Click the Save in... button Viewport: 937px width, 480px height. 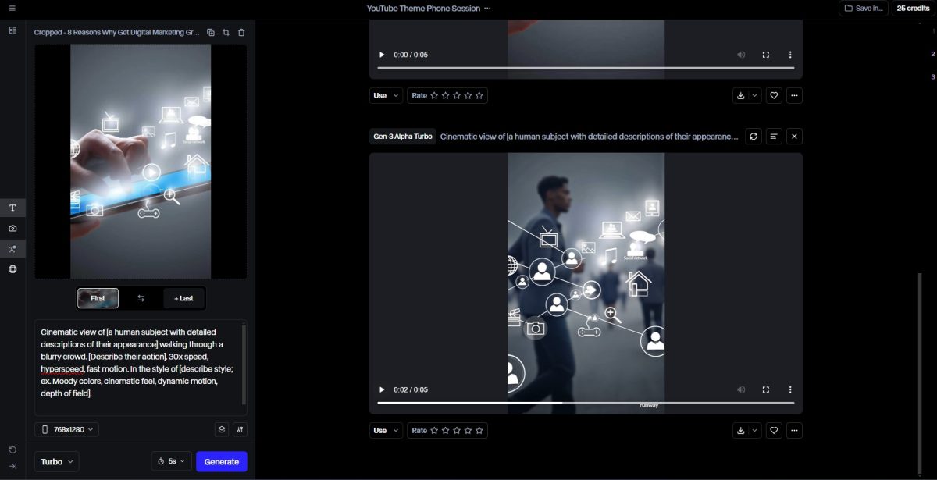[x=863, y=8]
